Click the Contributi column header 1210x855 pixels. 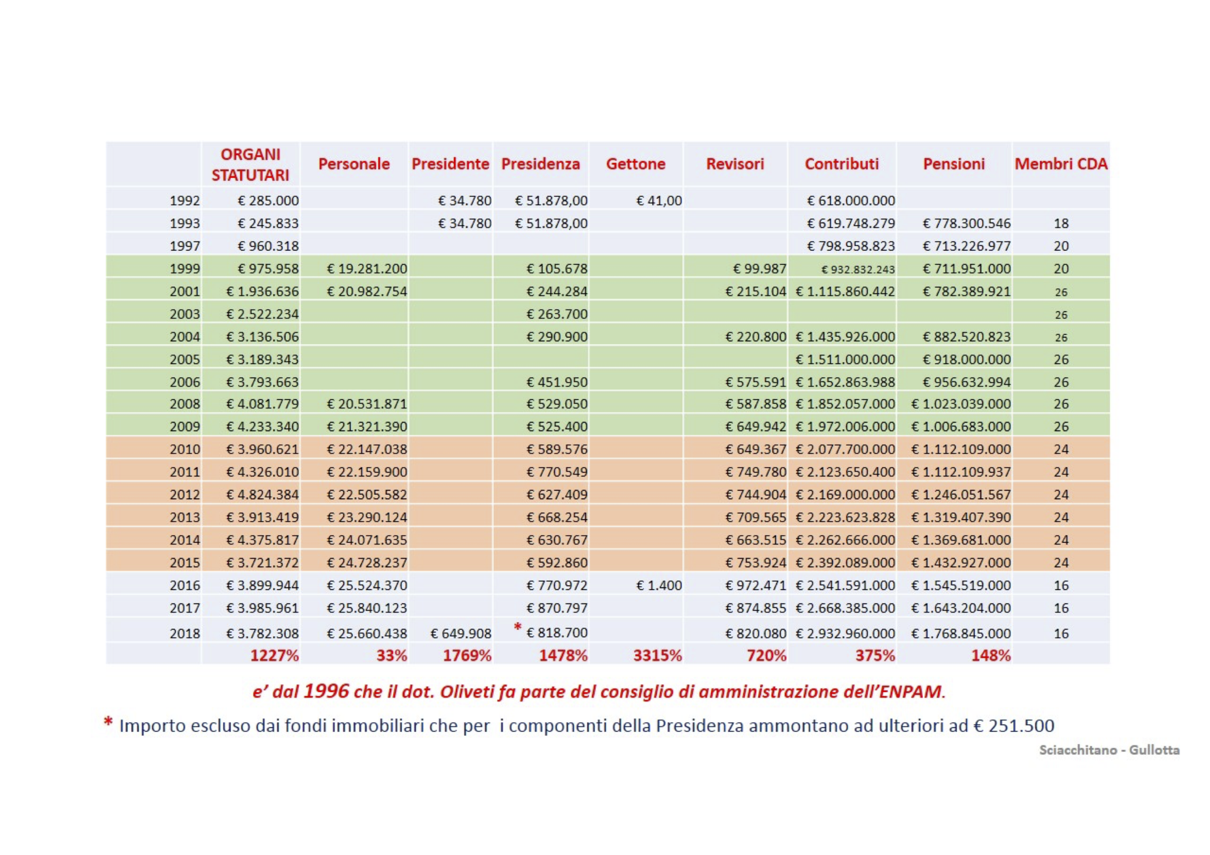click(842, 164)
